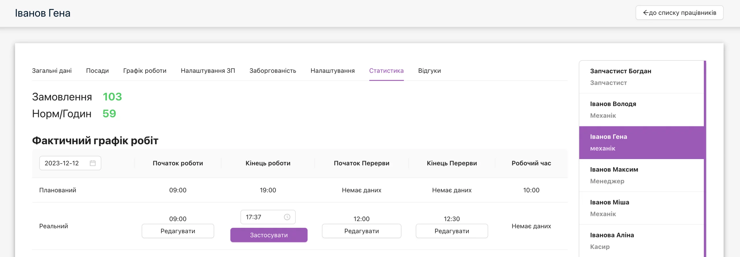Go to the Заборгованість tab
This screenshot has width=740, height=257.
[x=273, y=71]
